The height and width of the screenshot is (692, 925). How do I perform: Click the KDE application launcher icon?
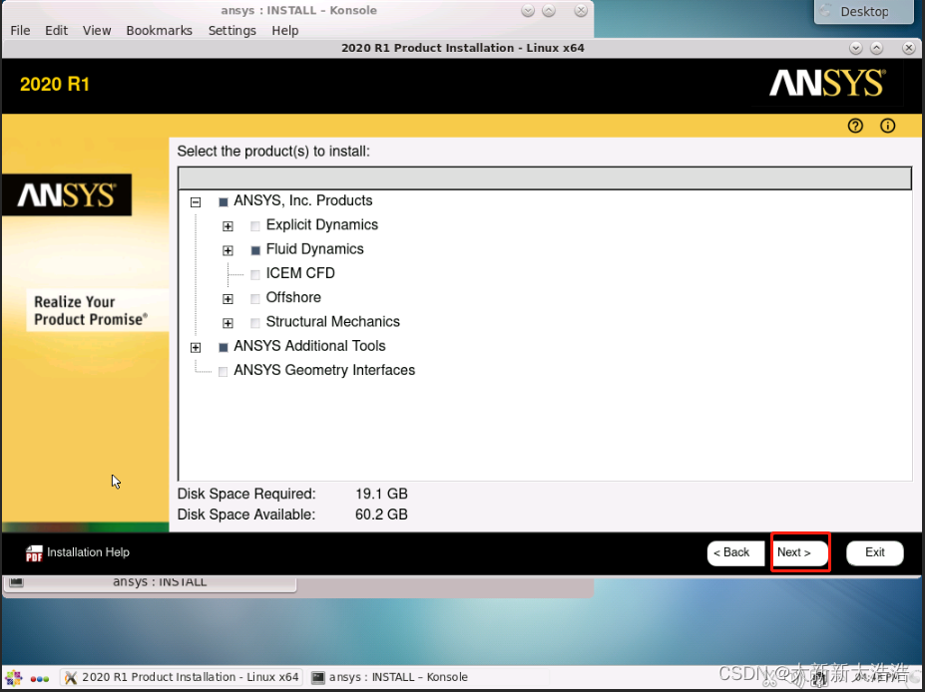click(14, 678)
